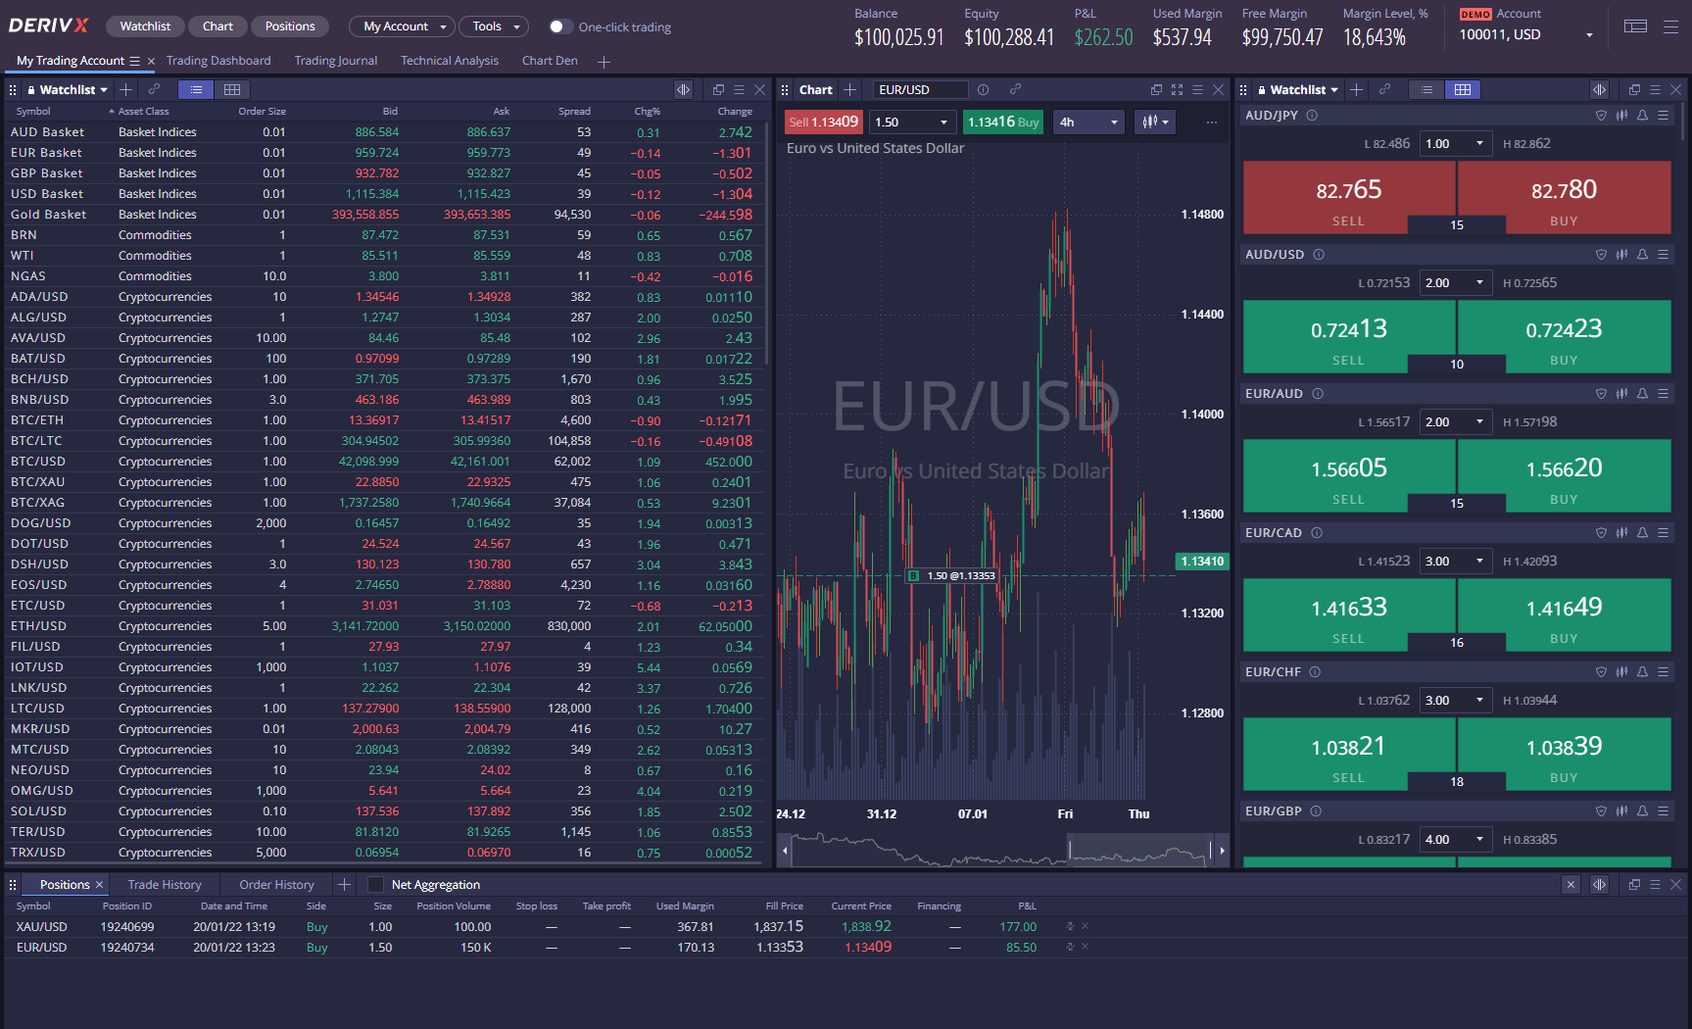This screenshot has height=1029, width=1692.
Task: Enable One-click trading switch
Action: (x=558, y=26)
